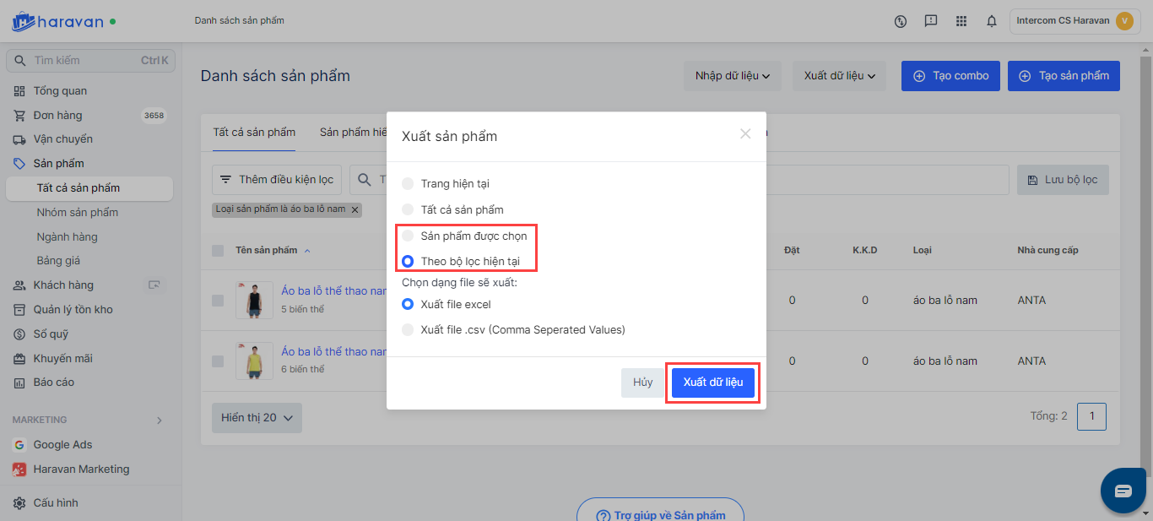The image size is (1153, 521).
Task: Click Lưu bộ lọc button
Action: [x=1063, y=180]
